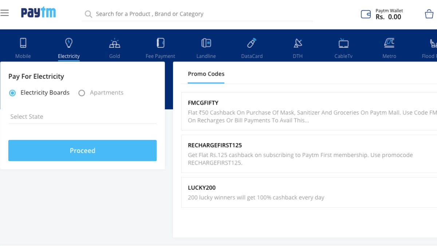Click the Landline category label
Viewport: 437px width, 246px height.
pyautogui.click(x=206, y=56)
